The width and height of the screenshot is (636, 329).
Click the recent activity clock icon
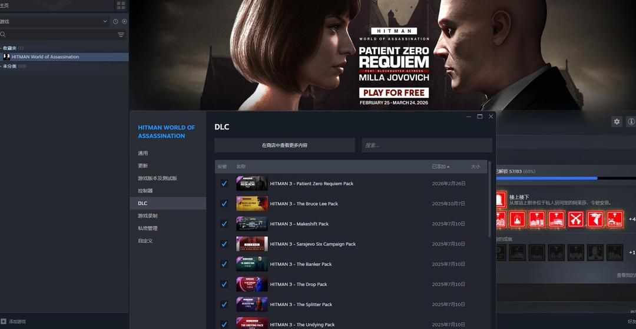click(115, 22)
